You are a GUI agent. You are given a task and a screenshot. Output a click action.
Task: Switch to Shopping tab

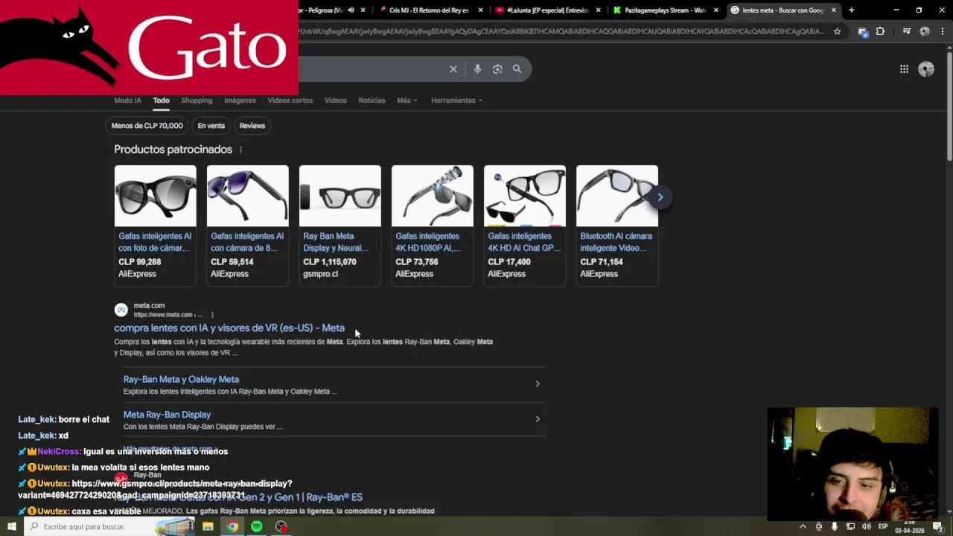(x=197, y=100)
